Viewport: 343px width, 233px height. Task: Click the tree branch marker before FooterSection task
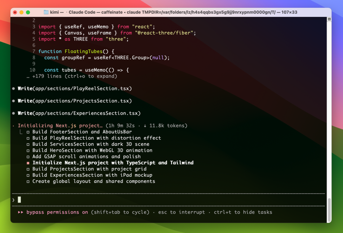pyautogui.click(x=21, y=132)
